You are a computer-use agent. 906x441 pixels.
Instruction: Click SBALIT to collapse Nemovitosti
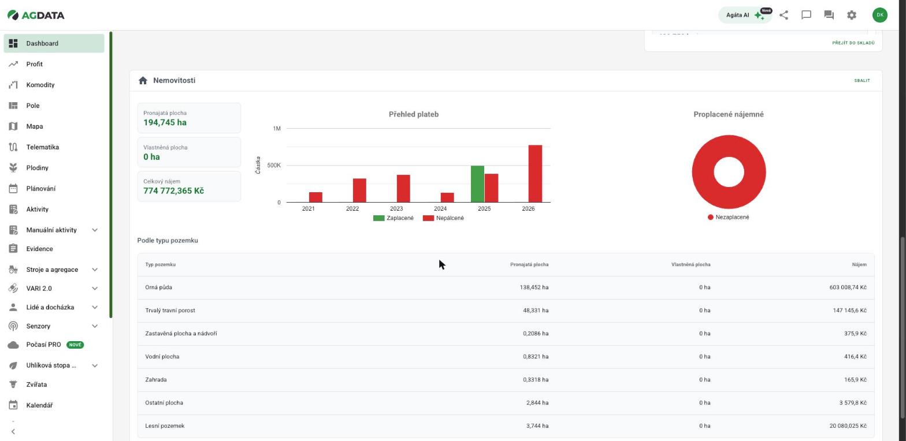(862, 81)
